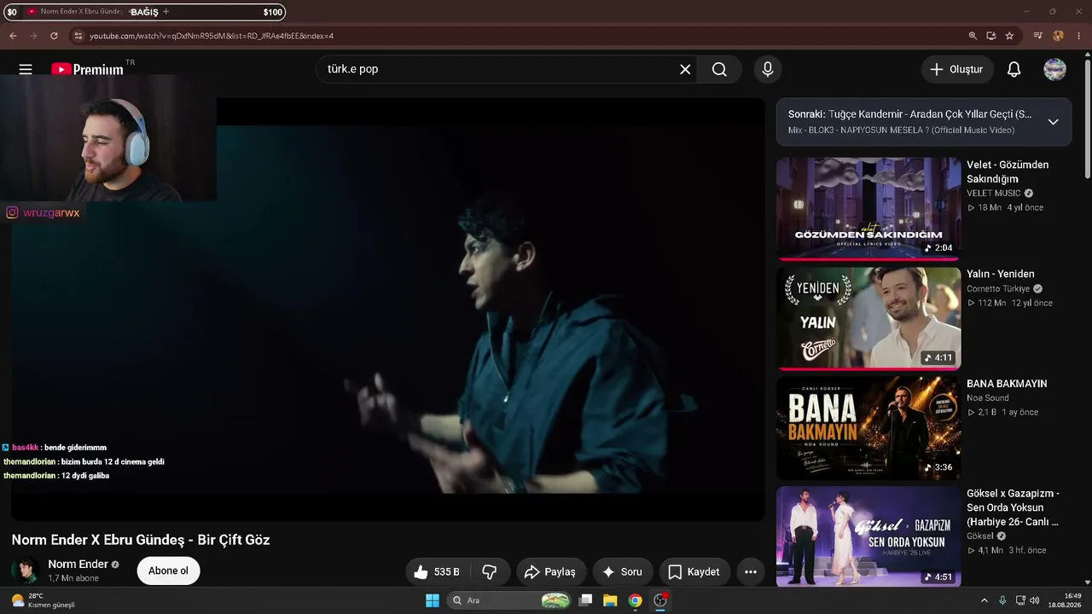Open Norm Ender channel avatar
This screenshot has width=1092, height=614.
[25, 571]
